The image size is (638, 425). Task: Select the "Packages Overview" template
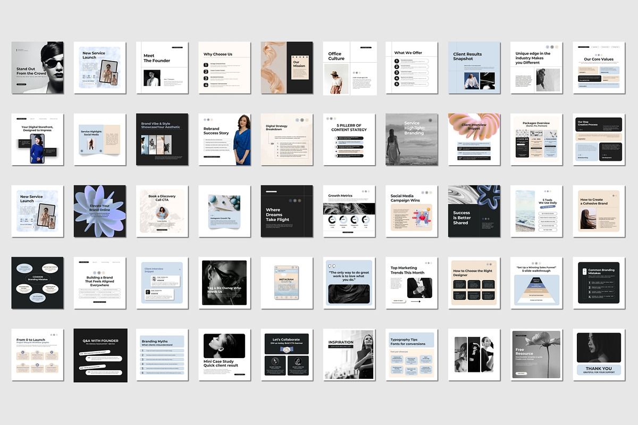(536, 139)
